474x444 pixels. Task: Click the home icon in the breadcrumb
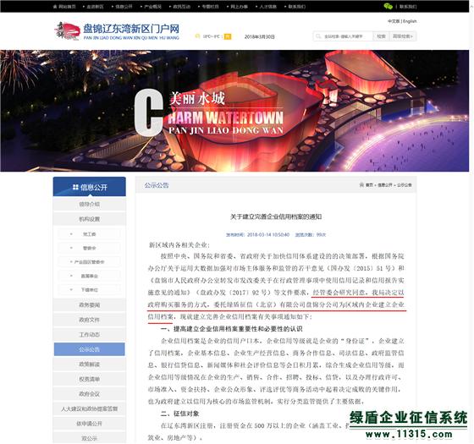pos(361,185)
